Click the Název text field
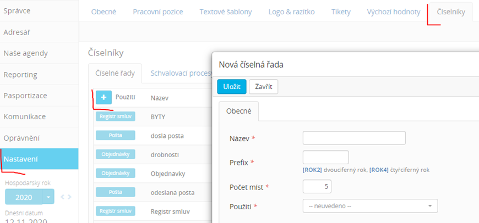Image resolution: width=479 pixels, height=223 pixels. click(x=354, y=138)
